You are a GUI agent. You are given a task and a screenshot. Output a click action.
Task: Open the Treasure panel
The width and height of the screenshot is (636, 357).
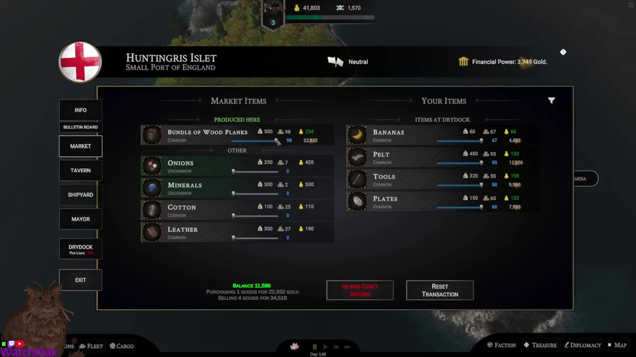[x=540, y=345]
